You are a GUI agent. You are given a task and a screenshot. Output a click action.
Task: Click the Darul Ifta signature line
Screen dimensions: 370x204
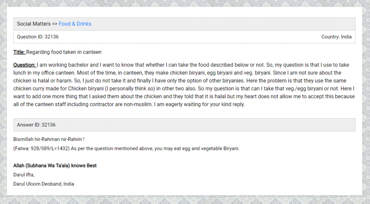coord(24,175)
